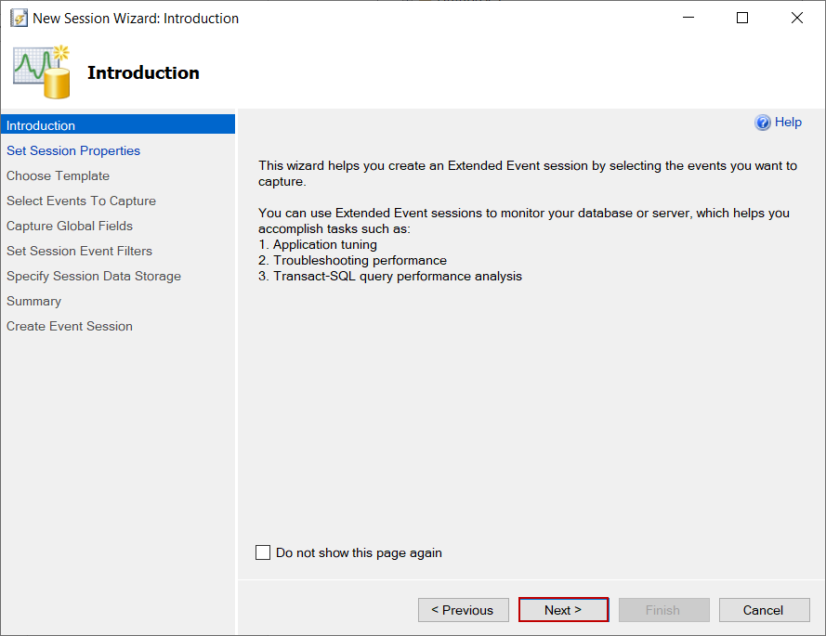The width and height of the screenshot is (826, 636).
Task: Cancel the New Session Wizard
Action: point(763,610)
